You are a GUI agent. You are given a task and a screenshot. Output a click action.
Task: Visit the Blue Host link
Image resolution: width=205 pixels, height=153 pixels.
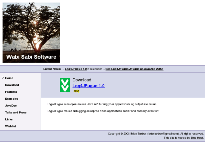pos(197,138)
